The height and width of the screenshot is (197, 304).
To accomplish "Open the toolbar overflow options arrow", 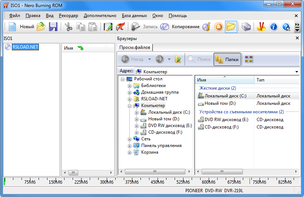I will (x=297, y=27).
